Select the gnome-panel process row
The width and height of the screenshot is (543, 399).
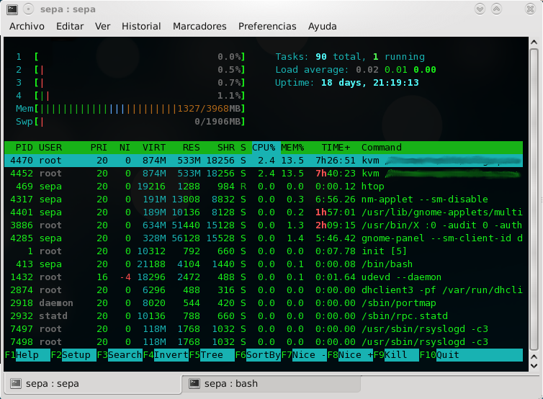coord(264,238)
